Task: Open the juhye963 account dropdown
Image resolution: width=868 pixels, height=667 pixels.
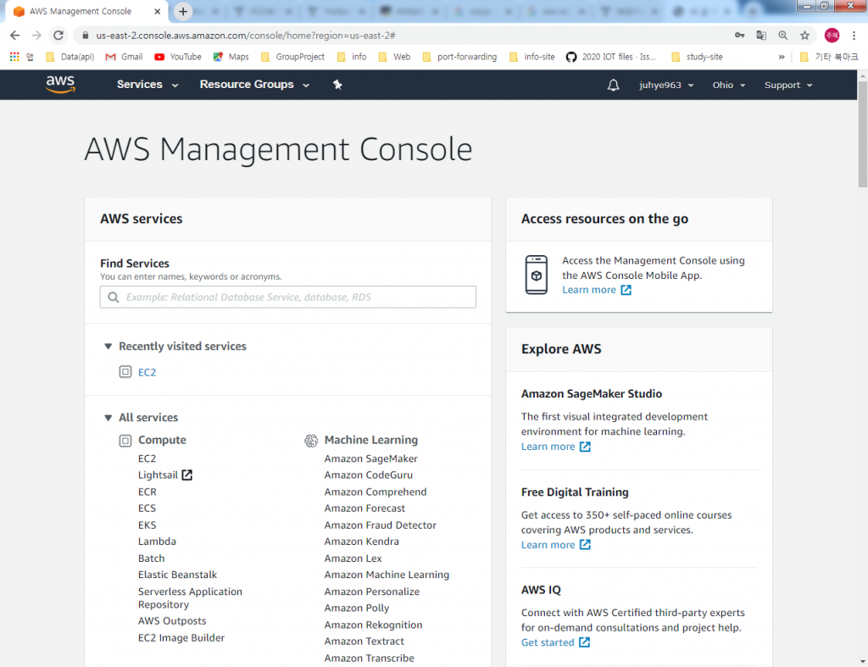Action: point(666,86)
